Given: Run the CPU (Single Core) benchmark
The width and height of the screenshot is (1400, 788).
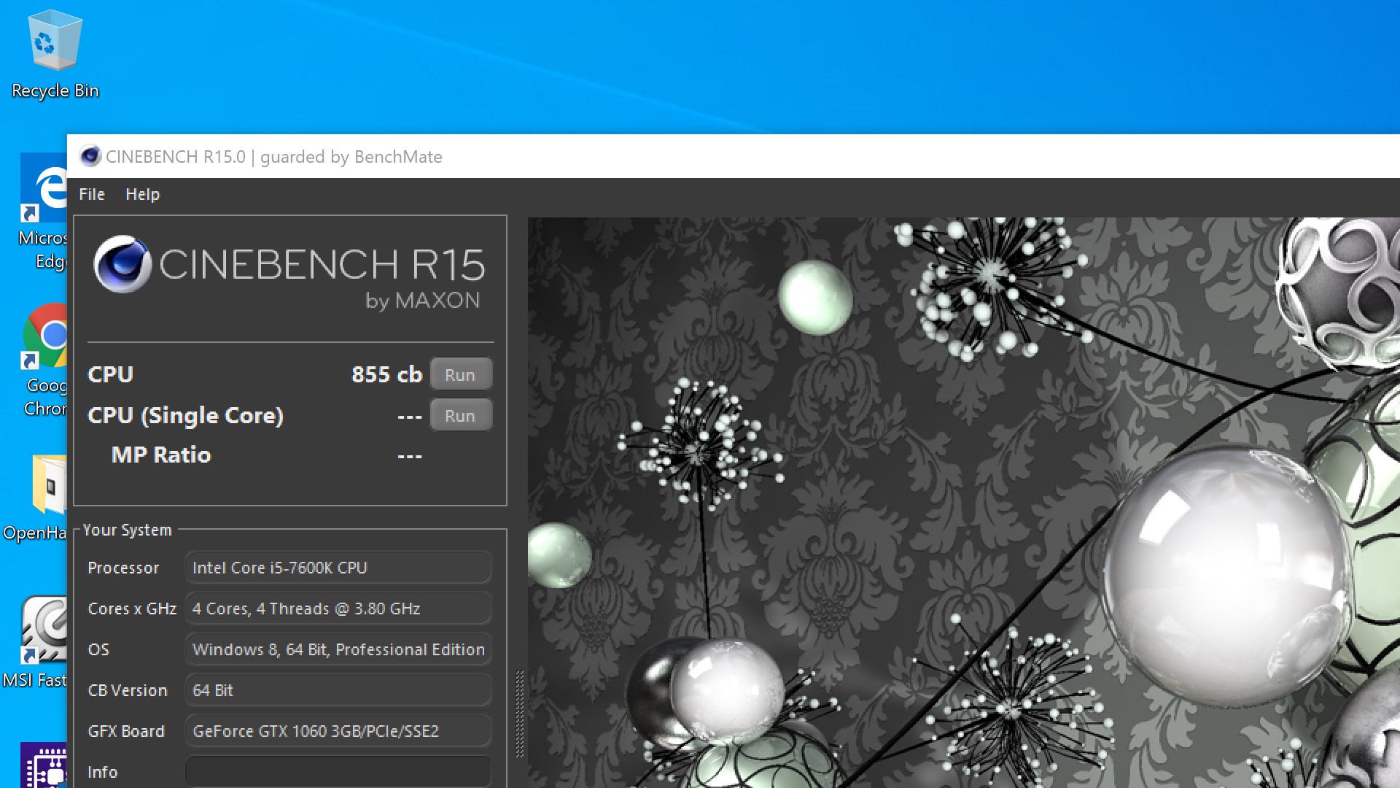Looking at the screenshot, I should (x=461, y=415).
